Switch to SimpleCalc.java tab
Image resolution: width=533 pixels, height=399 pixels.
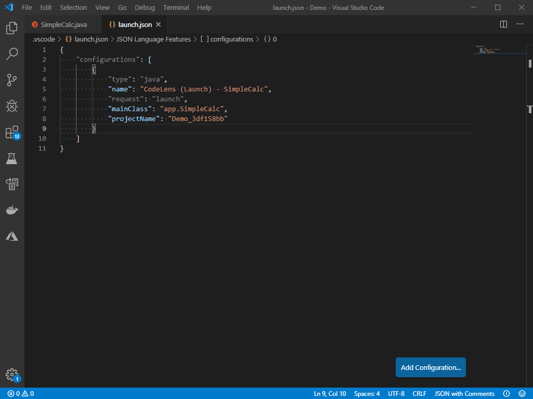coord(63,24)
